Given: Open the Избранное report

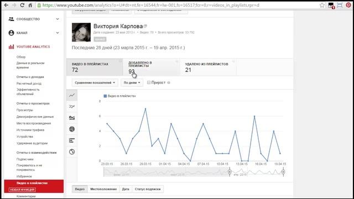Looking at the screenshot, I should coord(24,176).
